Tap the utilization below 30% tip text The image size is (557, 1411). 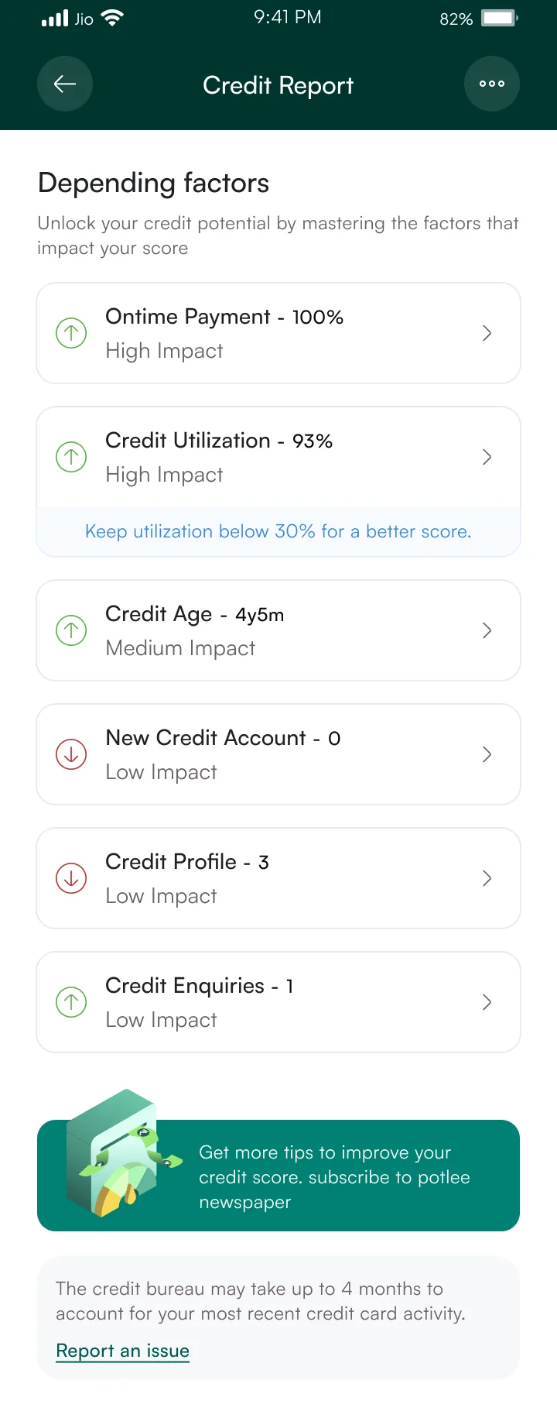click(x=278, y=531)
